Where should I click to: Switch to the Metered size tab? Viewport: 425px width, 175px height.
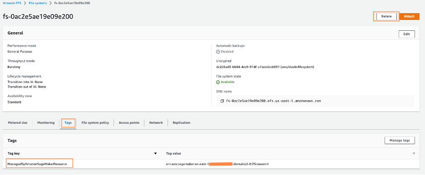(x=18, y=123)
